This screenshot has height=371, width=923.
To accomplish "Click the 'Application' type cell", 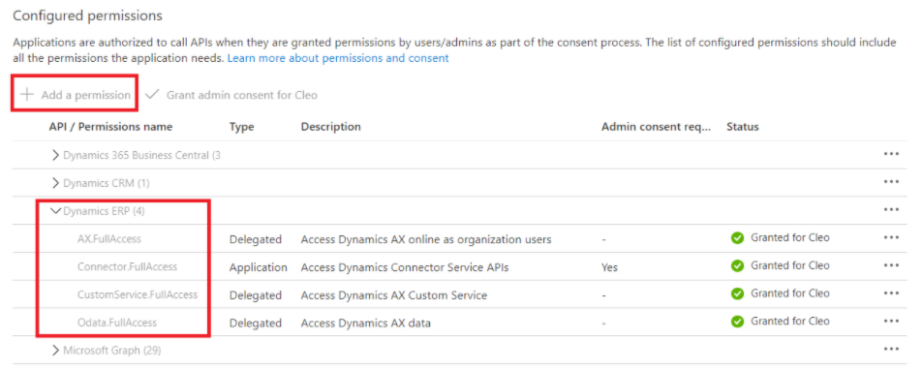I will pyautogui.click(x=258, y=266).
